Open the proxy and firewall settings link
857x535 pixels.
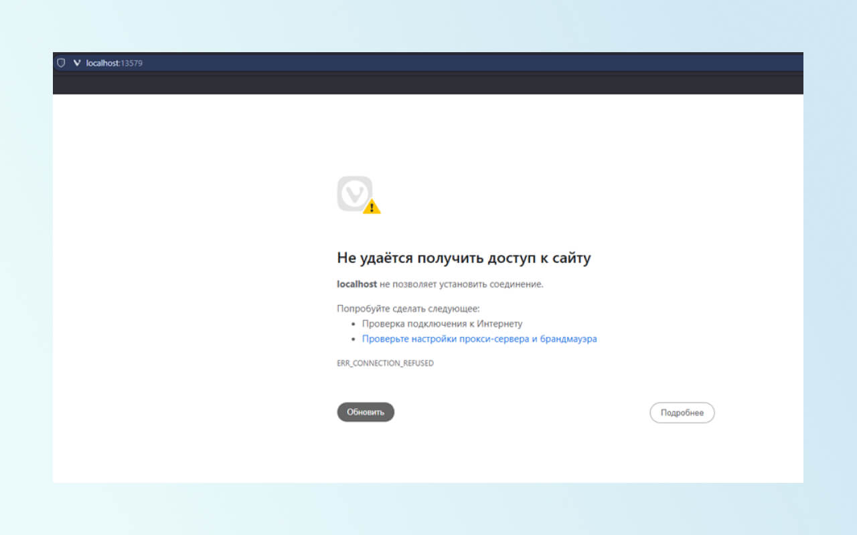pos(479,339)
